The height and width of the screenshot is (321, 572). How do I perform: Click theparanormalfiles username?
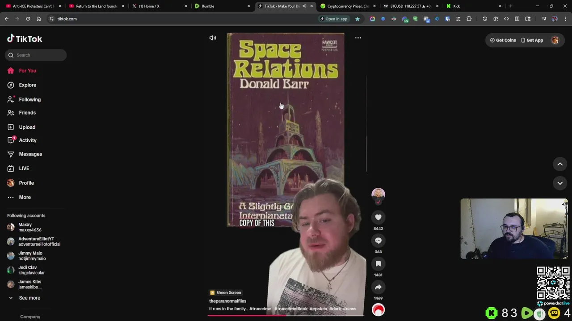point(227,301)
